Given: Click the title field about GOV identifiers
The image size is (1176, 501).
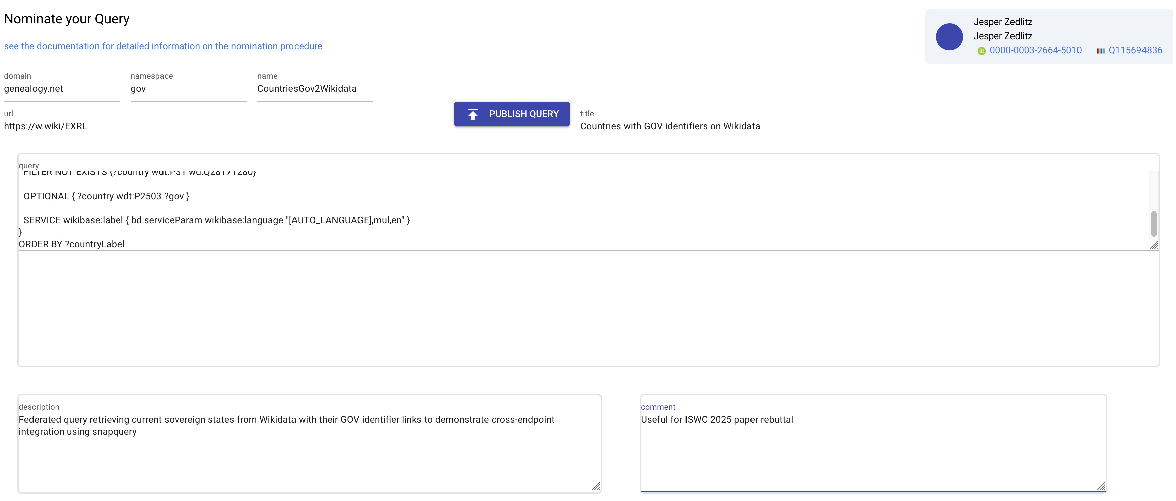Looking at the screenshot, I should tap(799, 126).
